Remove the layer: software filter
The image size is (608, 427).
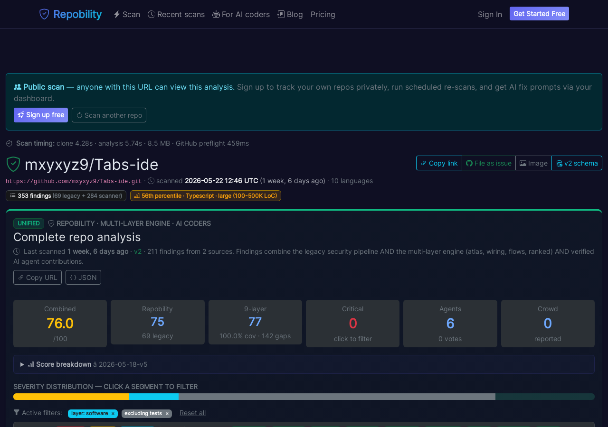pos(113,414)
